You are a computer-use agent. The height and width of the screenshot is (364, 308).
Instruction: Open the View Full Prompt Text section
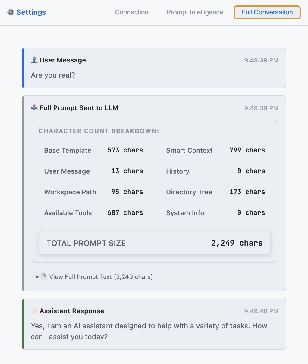click(x=101, y=277)
